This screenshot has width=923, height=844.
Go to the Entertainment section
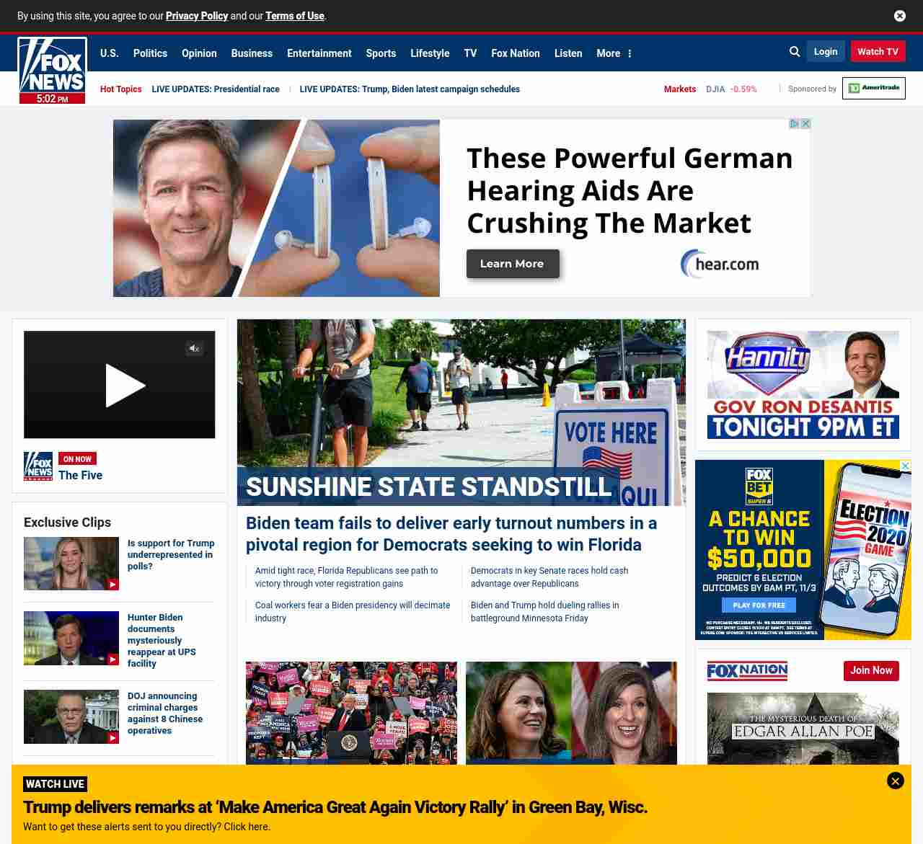tap(319, 53)
